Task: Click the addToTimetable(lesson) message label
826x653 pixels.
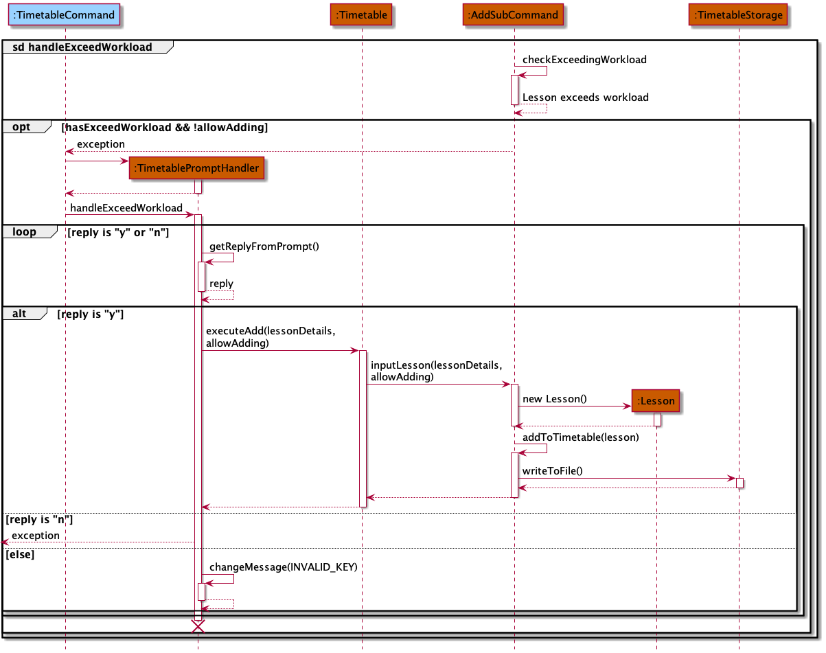Action: pyautogui.click(x=580, y=437)
